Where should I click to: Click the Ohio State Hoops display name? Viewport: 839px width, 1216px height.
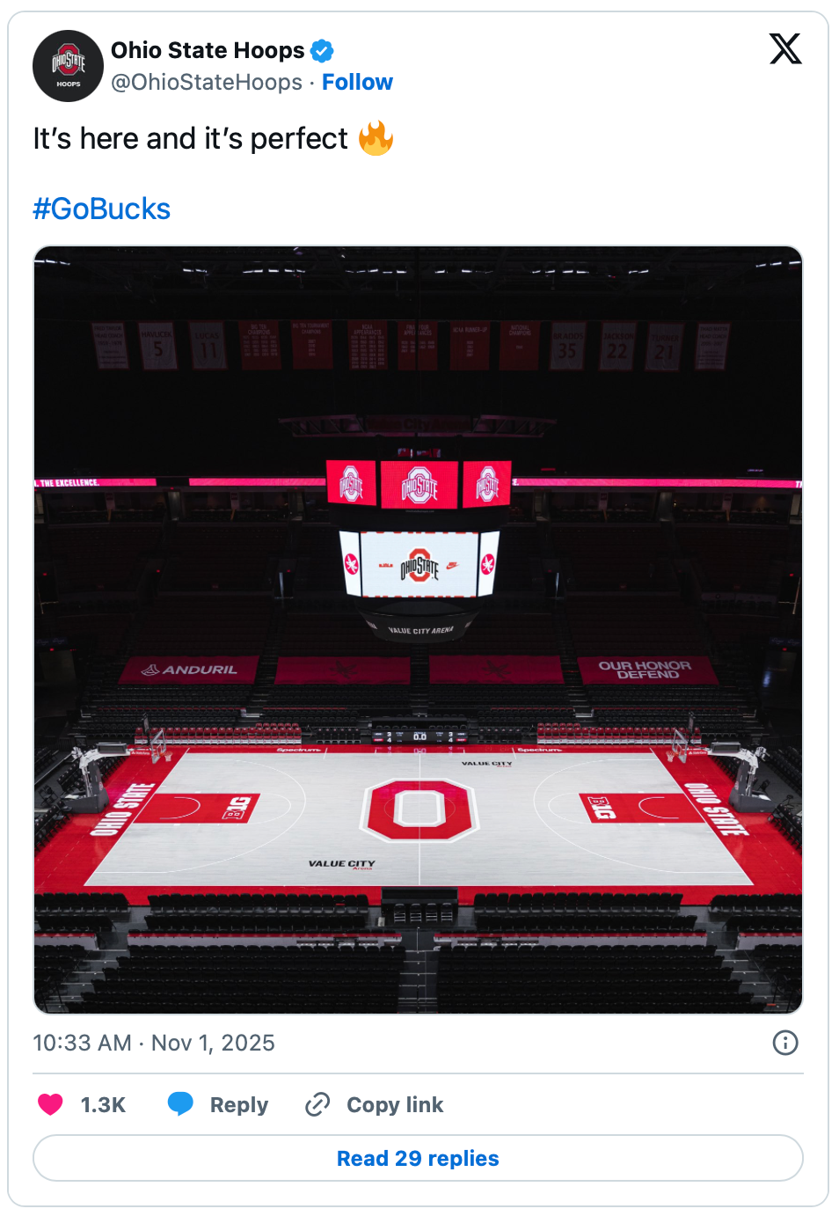point(208,50)
